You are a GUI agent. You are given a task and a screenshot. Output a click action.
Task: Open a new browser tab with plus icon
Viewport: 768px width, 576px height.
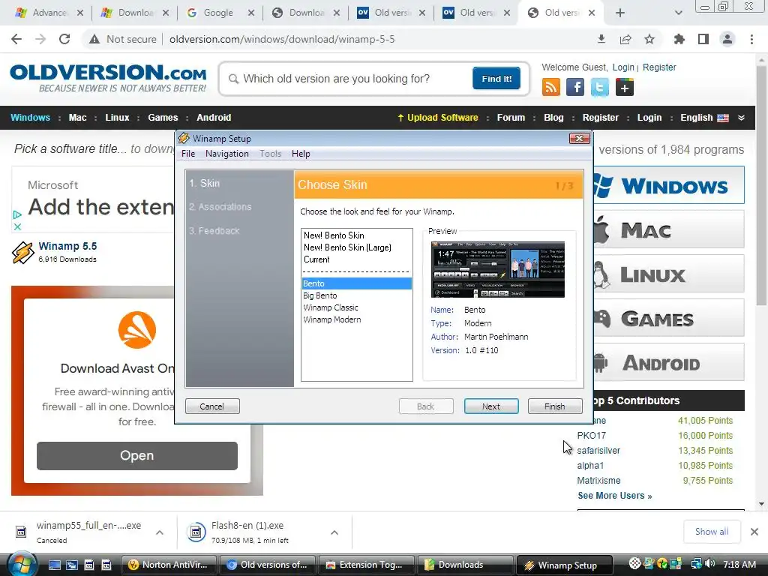coord(620,13)
